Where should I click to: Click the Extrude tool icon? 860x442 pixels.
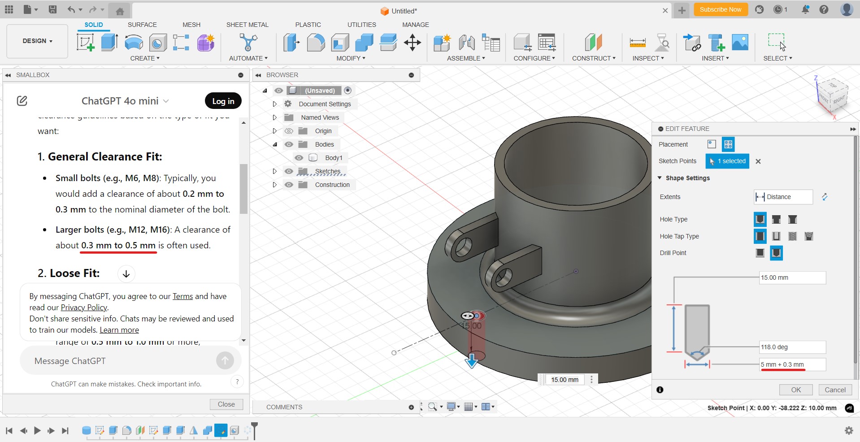[109, 43]
